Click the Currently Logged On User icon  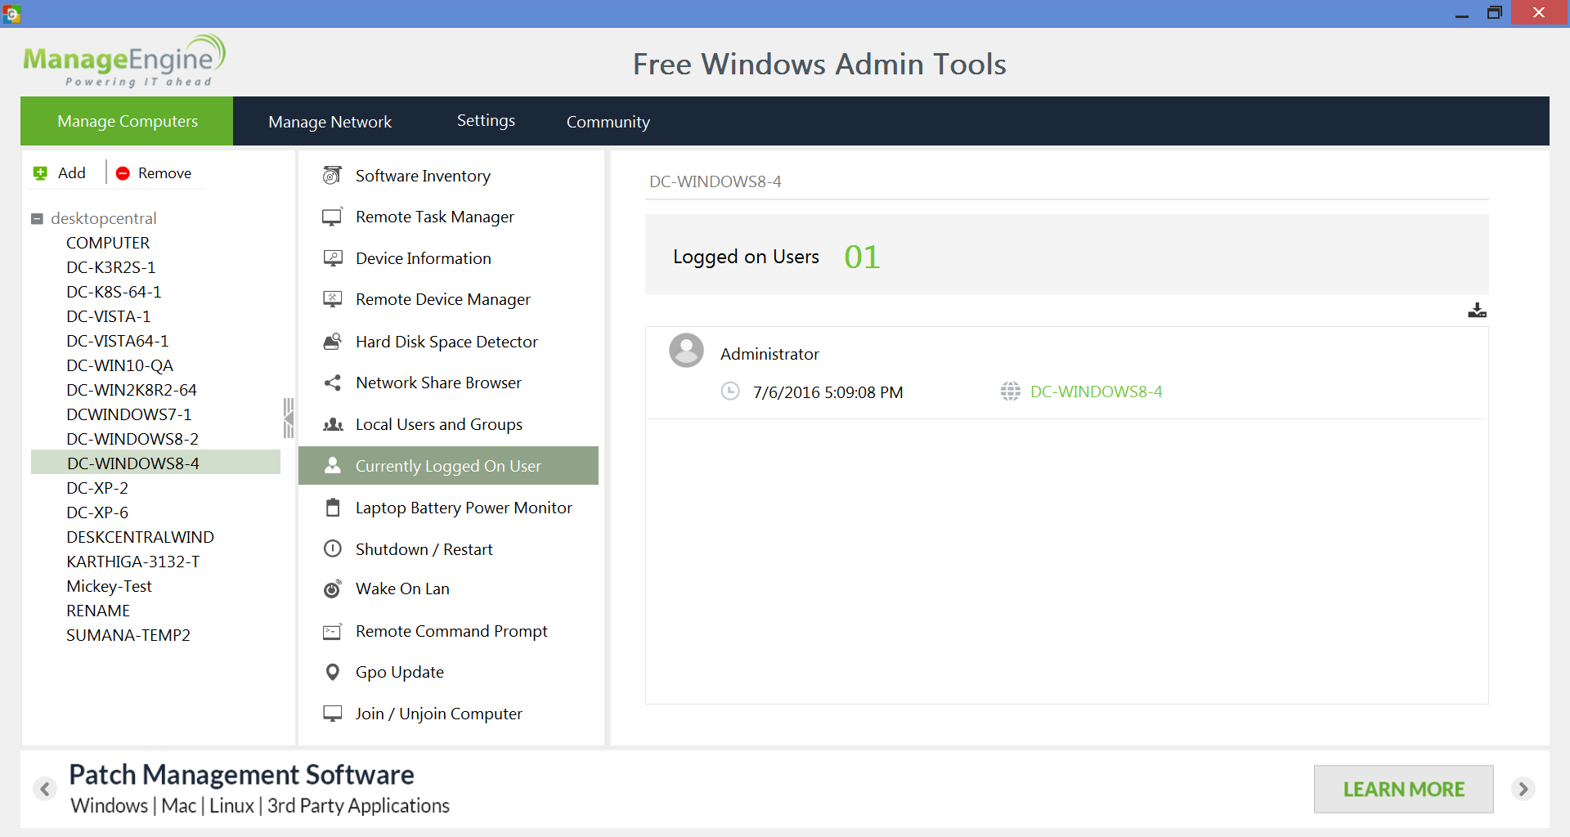tap(333, 465)
